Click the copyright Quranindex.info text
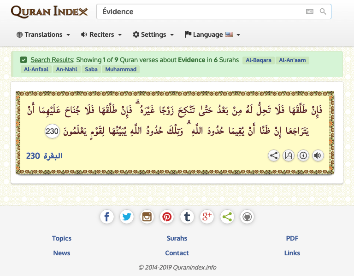Image resolution: width=354 pixels, height=276 pixels. coord(177,267)
